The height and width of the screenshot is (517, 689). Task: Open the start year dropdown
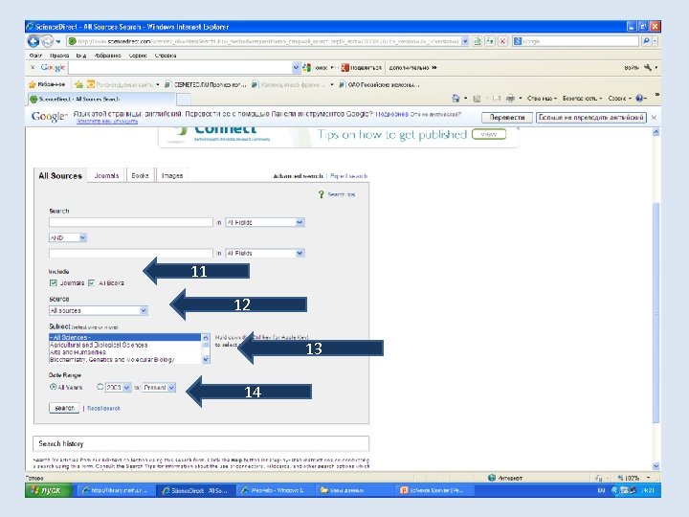119,388
